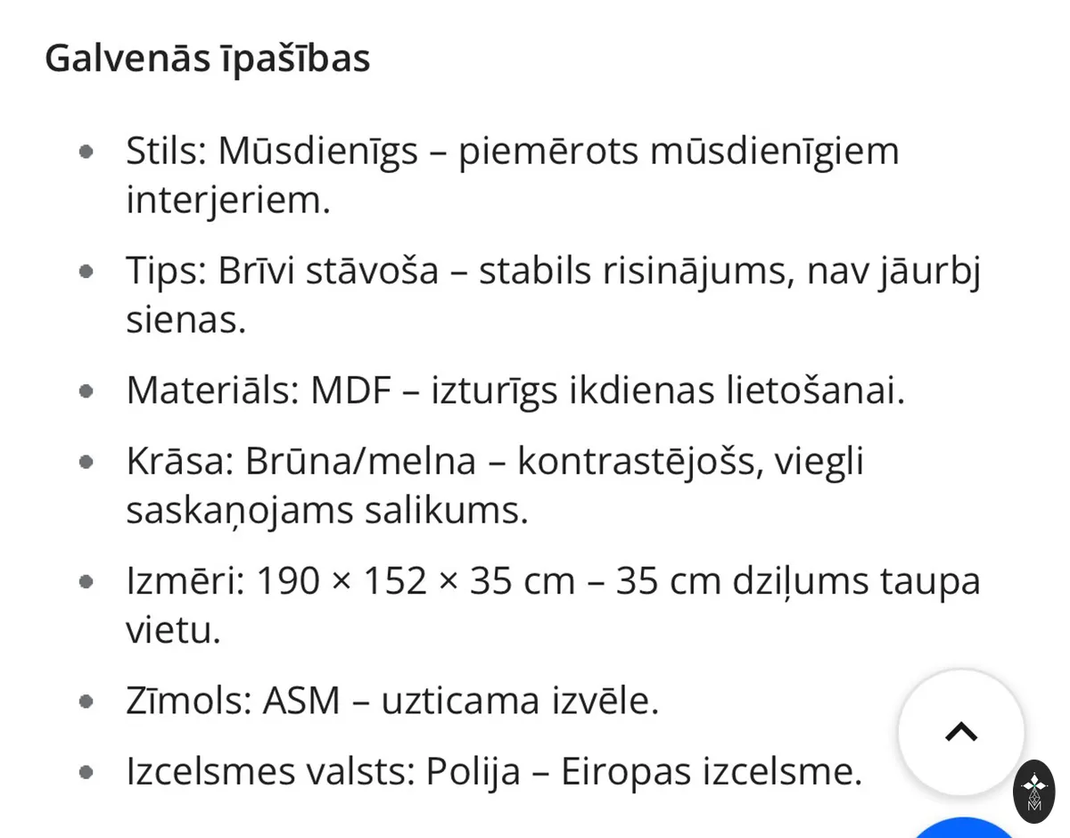Click the 'Izcelsmes valsts: Polija' line
Screen dimensions: 1070x838
point(494,772)
